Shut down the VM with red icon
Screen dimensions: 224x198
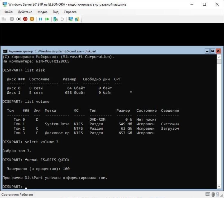pos(25,19)
